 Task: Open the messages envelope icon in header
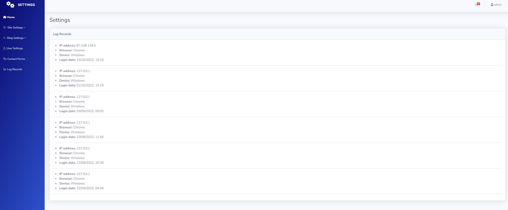pos(476,5)
